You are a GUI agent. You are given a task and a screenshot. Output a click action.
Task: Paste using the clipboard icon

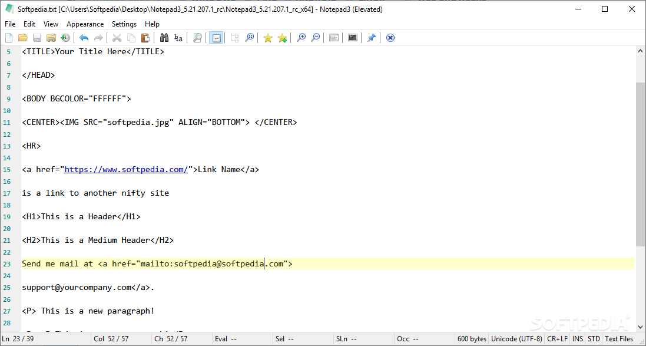pos(145,38)
